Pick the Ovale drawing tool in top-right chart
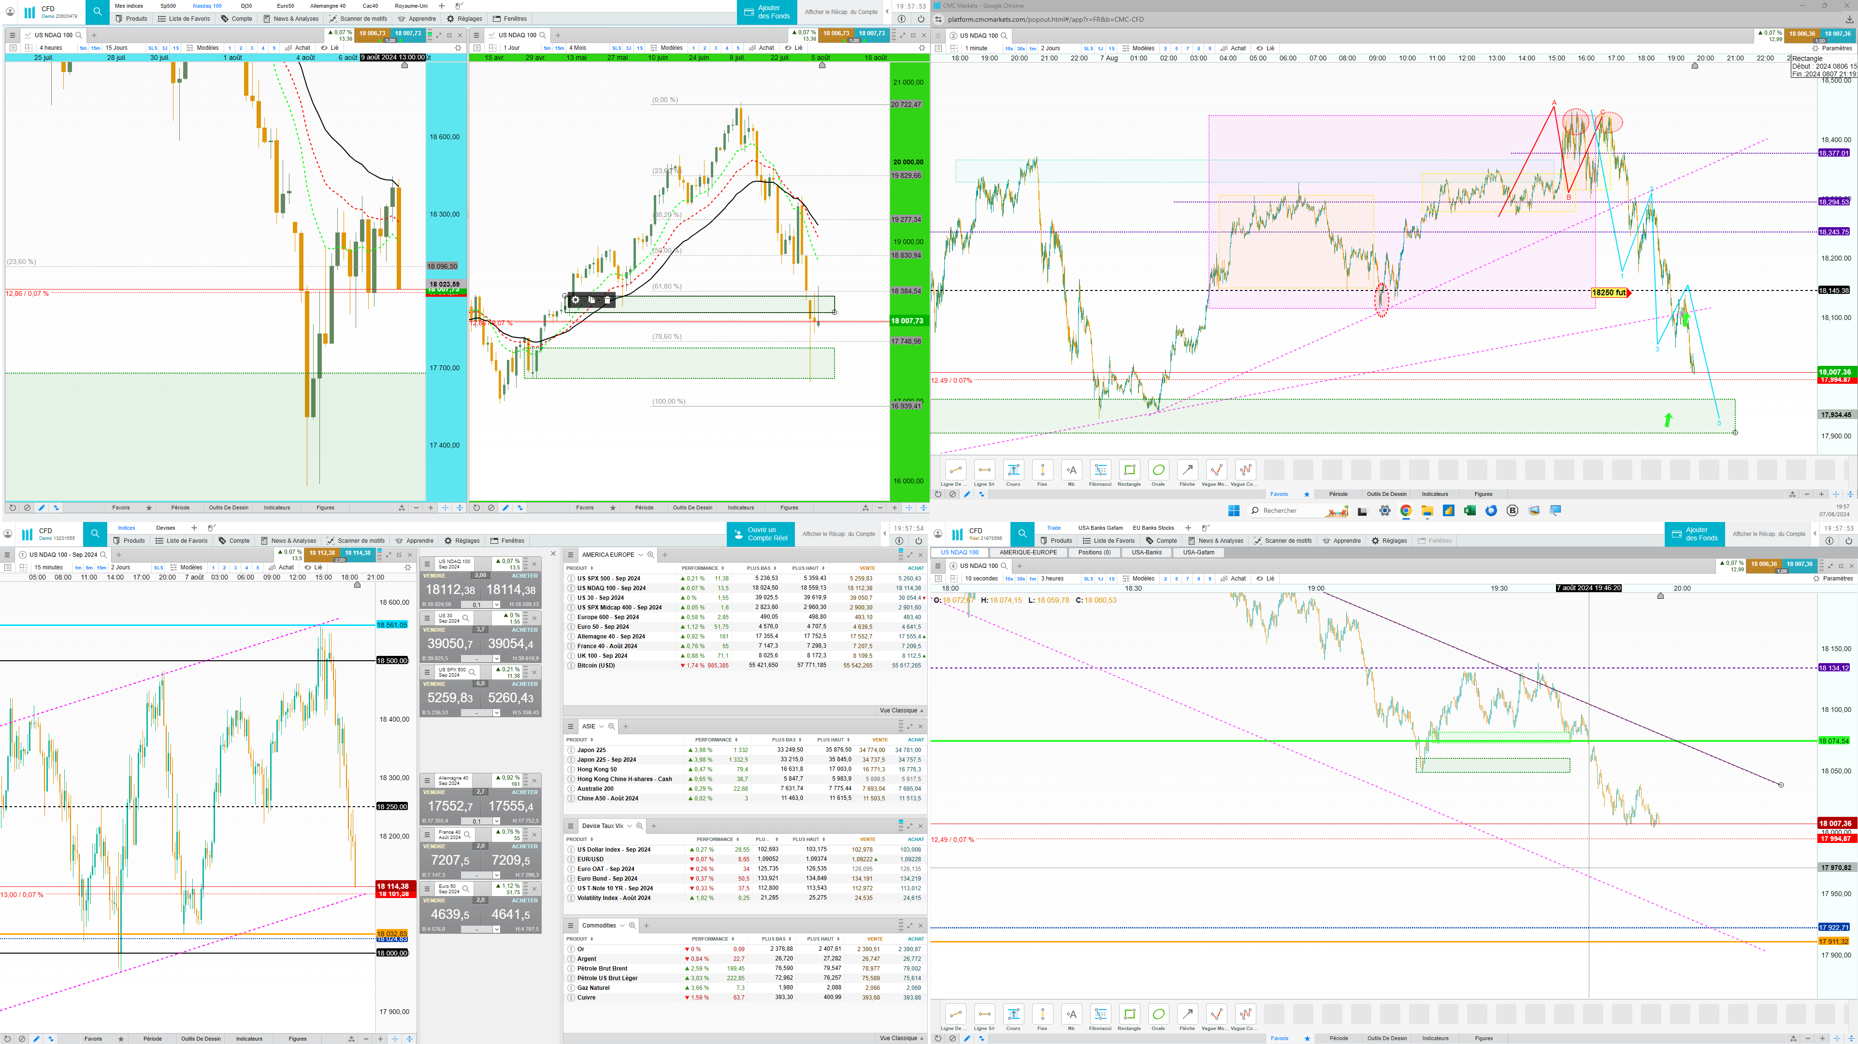Viewport: 1858px width, 1044px height. 1158,470
